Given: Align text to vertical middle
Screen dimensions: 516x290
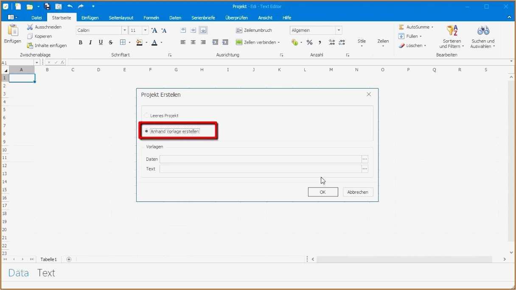Looking at the screenshot, I should click(193, 30).
